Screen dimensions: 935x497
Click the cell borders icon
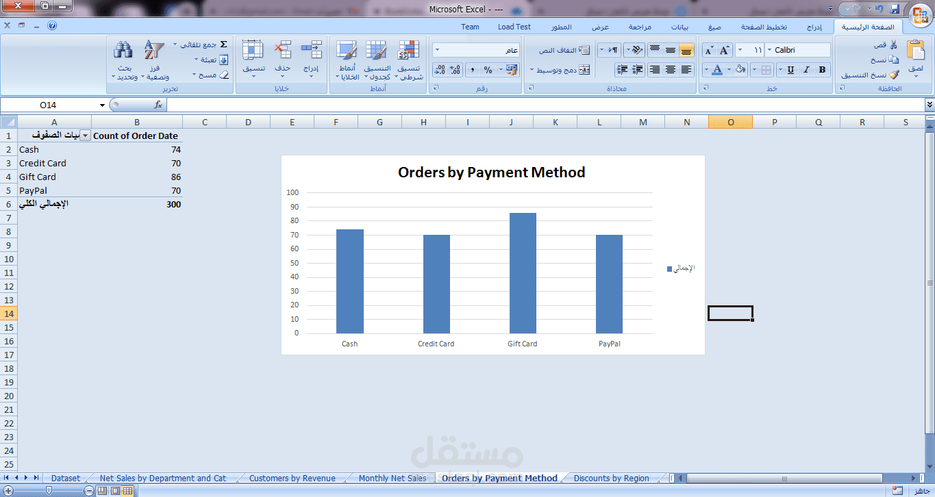tap(766, 69)
